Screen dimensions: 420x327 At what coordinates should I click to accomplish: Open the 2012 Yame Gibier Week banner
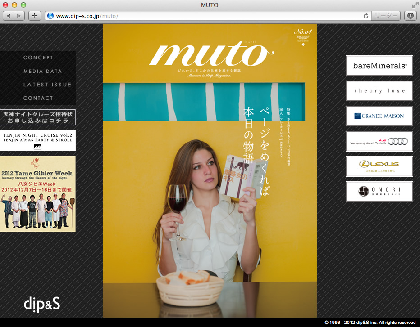pos(38,194)
